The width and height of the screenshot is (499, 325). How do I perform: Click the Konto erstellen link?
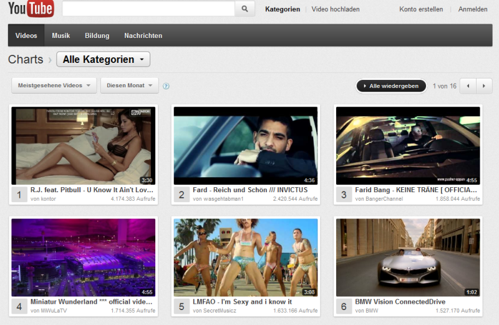[x=421, y=9]
